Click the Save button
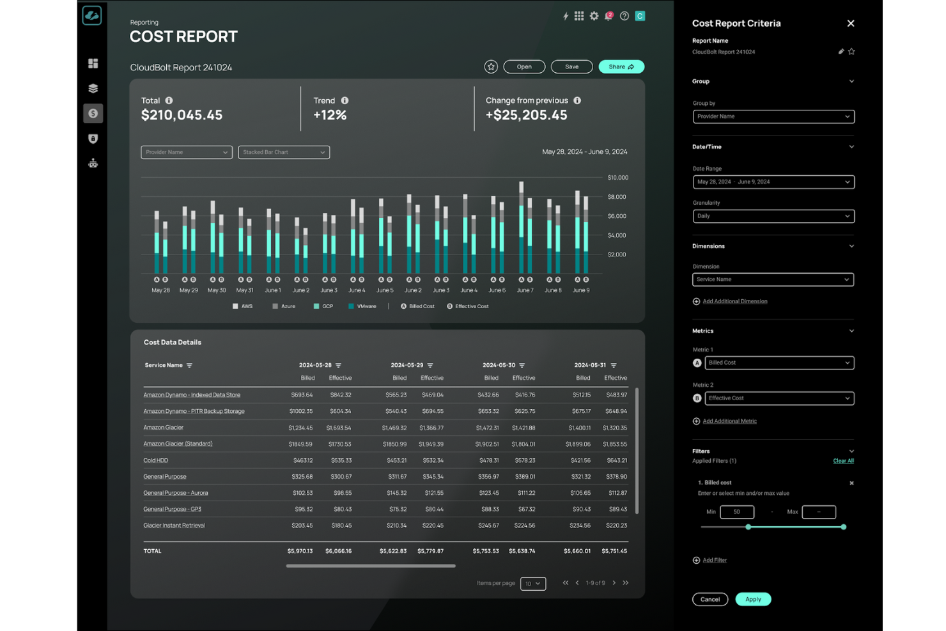 pos(571,66)
